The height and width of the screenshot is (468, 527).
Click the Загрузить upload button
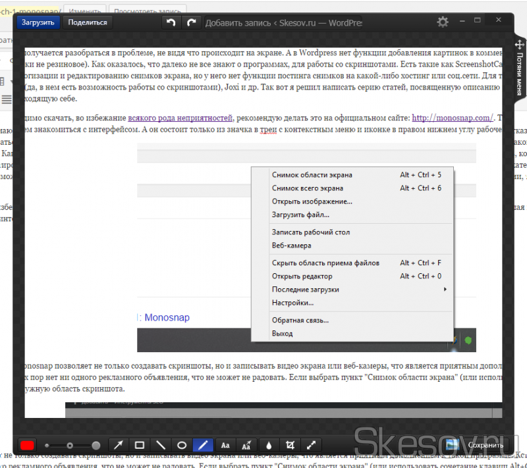pyautogui.click(x=38, y=22)
